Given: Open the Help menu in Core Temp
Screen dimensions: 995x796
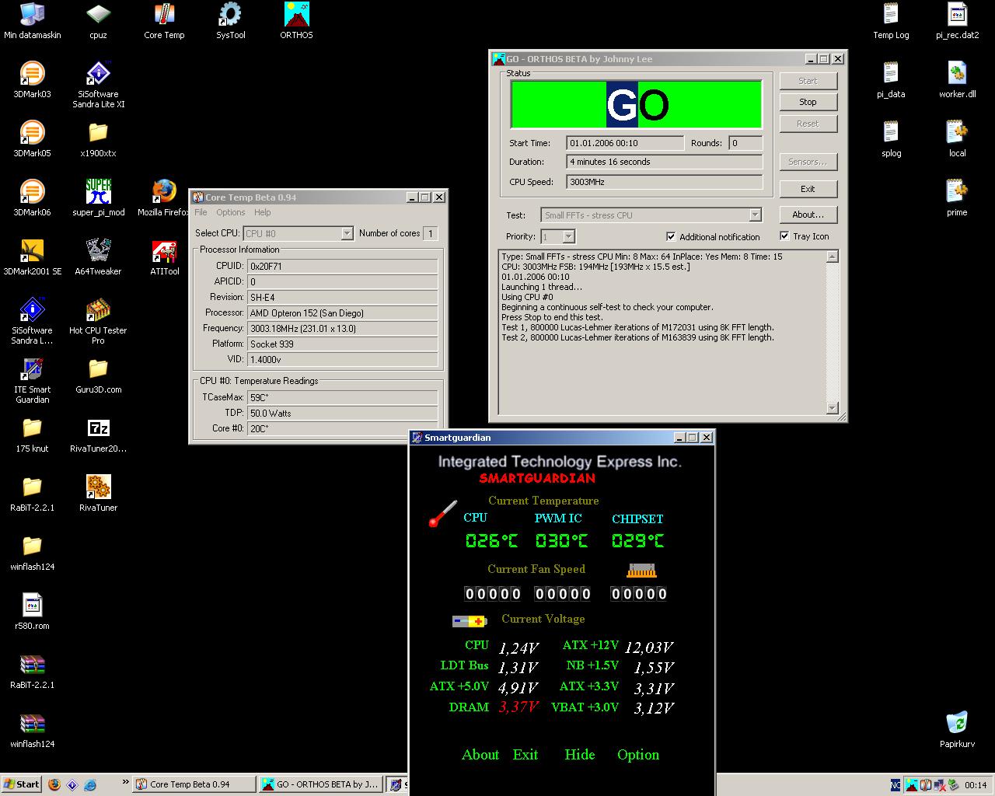Looking at the screenshot, I should tap(263, 212).
